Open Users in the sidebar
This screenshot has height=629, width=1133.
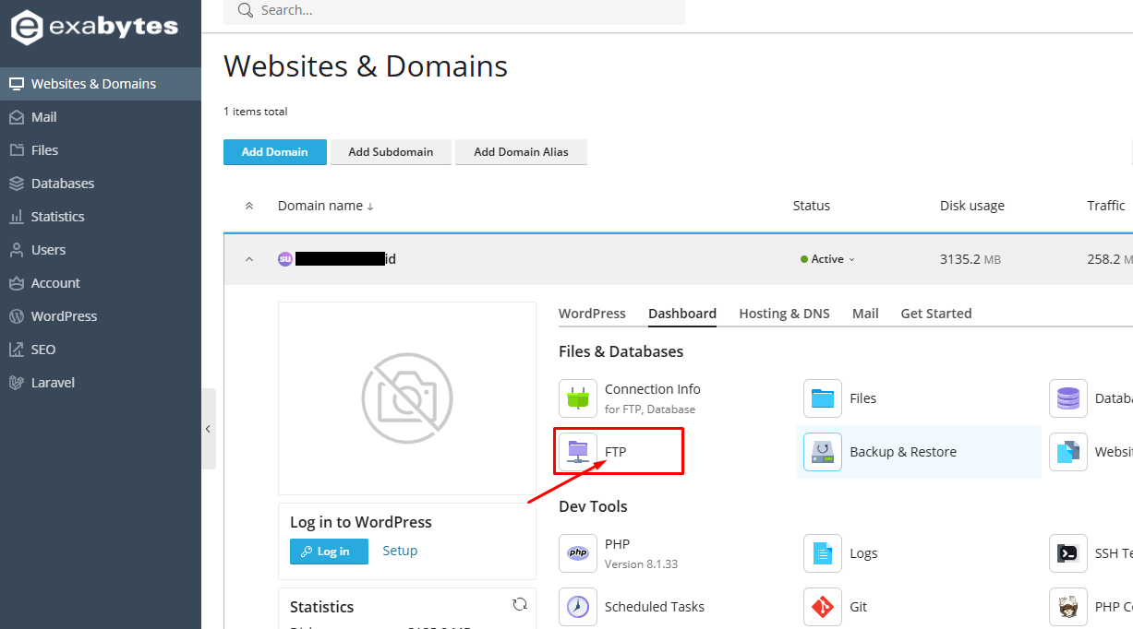[x=101, y=250]
